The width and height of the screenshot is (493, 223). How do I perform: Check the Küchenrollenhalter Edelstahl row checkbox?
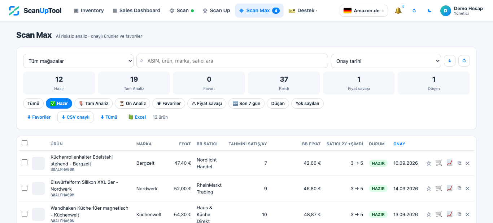[25, 162]
